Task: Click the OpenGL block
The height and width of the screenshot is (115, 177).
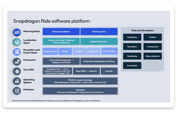Action: pos(109,71)
